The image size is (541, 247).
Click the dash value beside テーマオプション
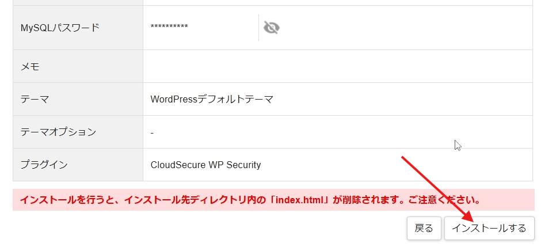[152, 132]
